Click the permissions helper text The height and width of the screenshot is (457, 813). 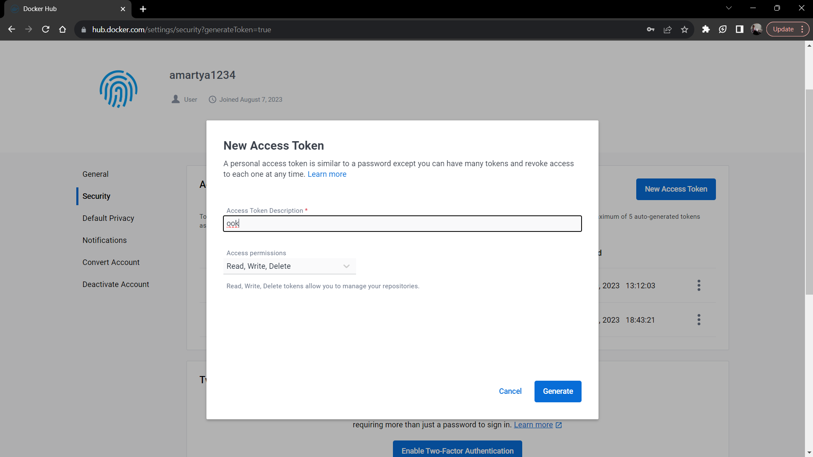323,286
